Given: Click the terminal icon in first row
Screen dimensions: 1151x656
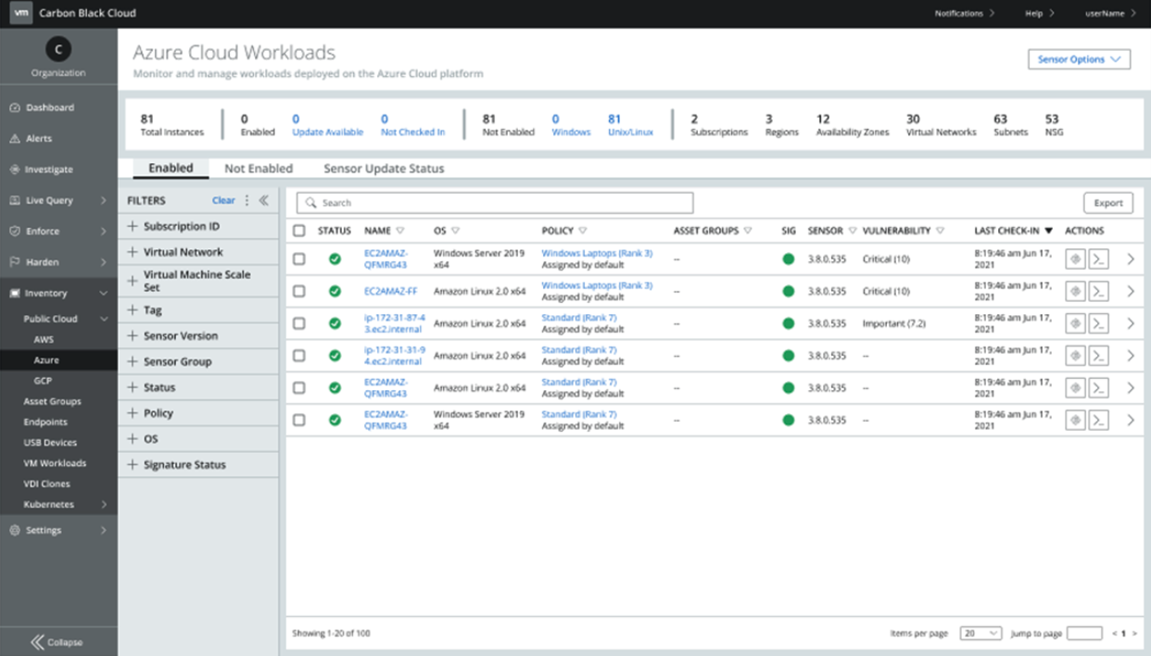Looking at the screenshot, I should coord(1098,259).
